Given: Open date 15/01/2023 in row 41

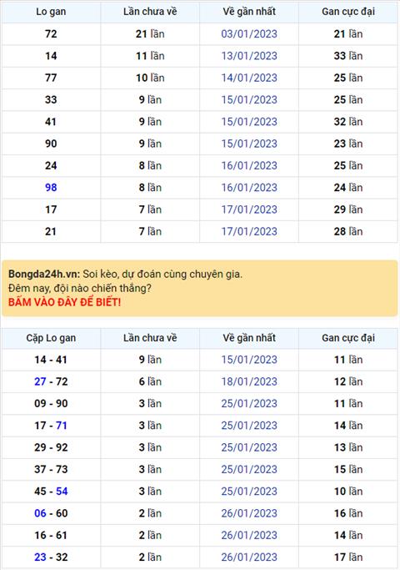Looking at the screenshot, I should pos(249,121).
